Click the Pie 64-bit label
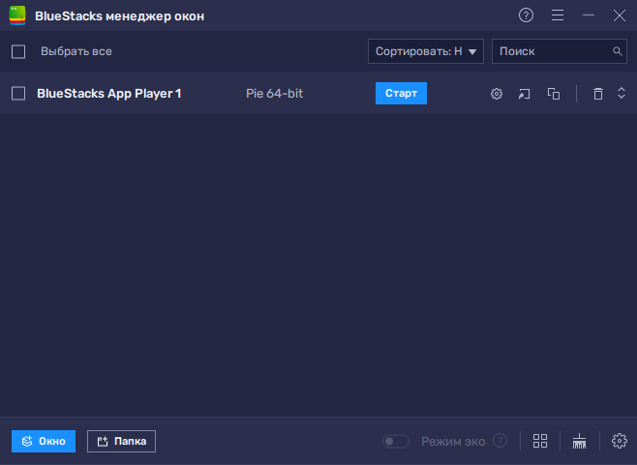637x465 pixels. pos(274,94)
